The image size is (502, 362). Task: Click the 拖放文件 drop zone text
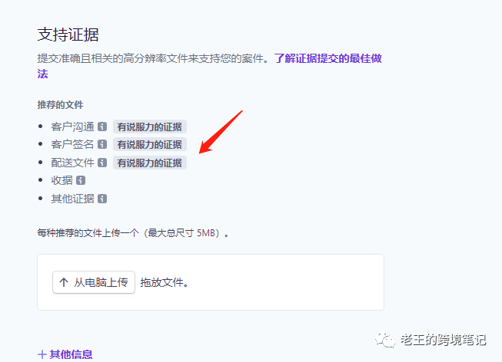coord(165,282)
